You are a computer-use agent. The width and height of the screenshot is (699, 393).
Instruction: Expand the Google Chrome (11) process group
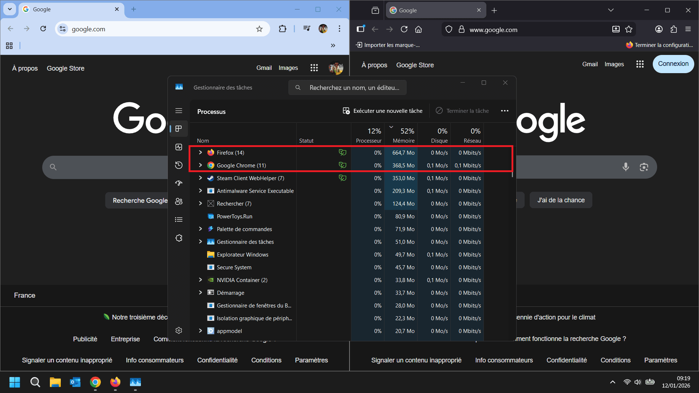tap(200, 165)
